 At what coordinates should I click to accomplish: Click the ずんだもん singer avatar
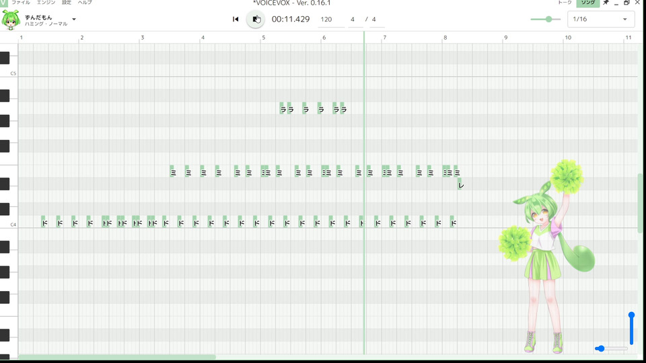11,19
